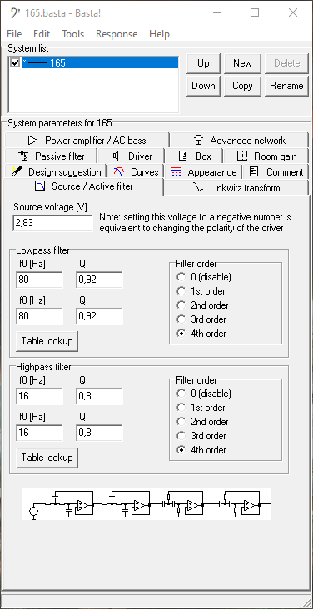Open the Curves tab icon
This screenshot has width=313, height=609.
click(x=118, y=171)
